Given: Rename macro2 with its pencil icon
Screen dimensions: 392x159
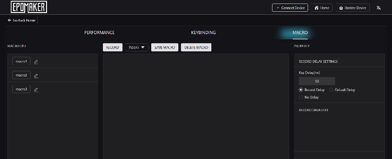Looking at the screenshot, I should [36, 76].
